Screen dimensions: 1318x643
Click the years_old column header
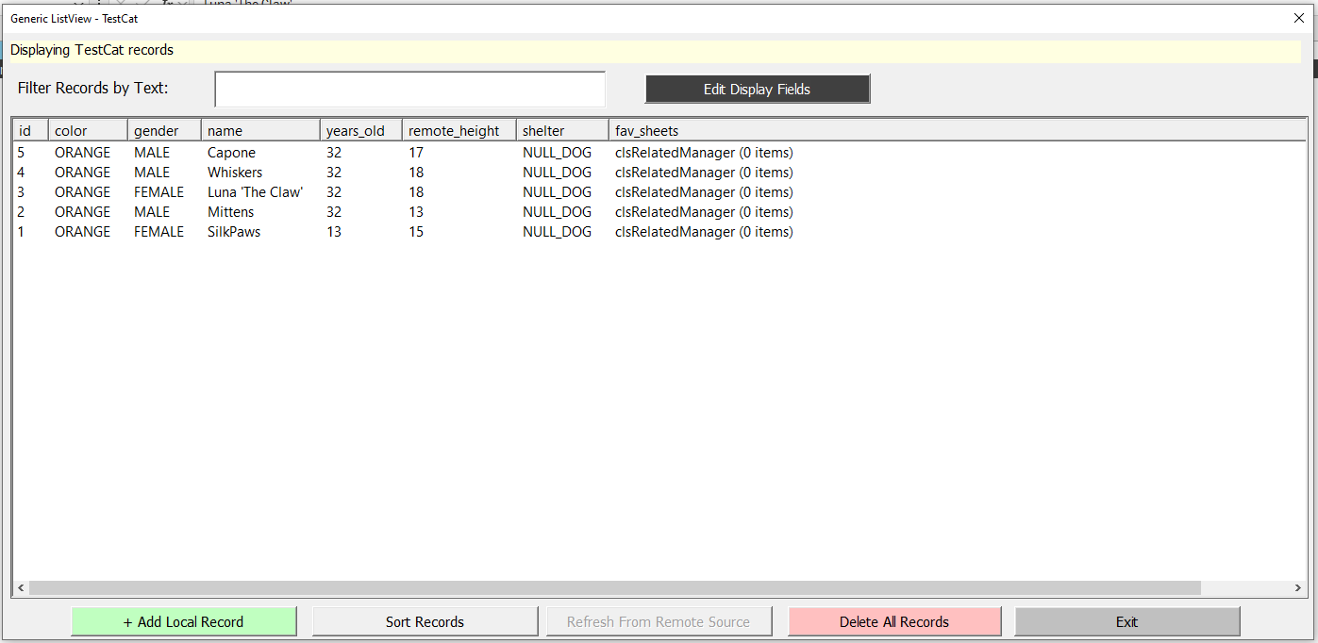pos(361,131)
